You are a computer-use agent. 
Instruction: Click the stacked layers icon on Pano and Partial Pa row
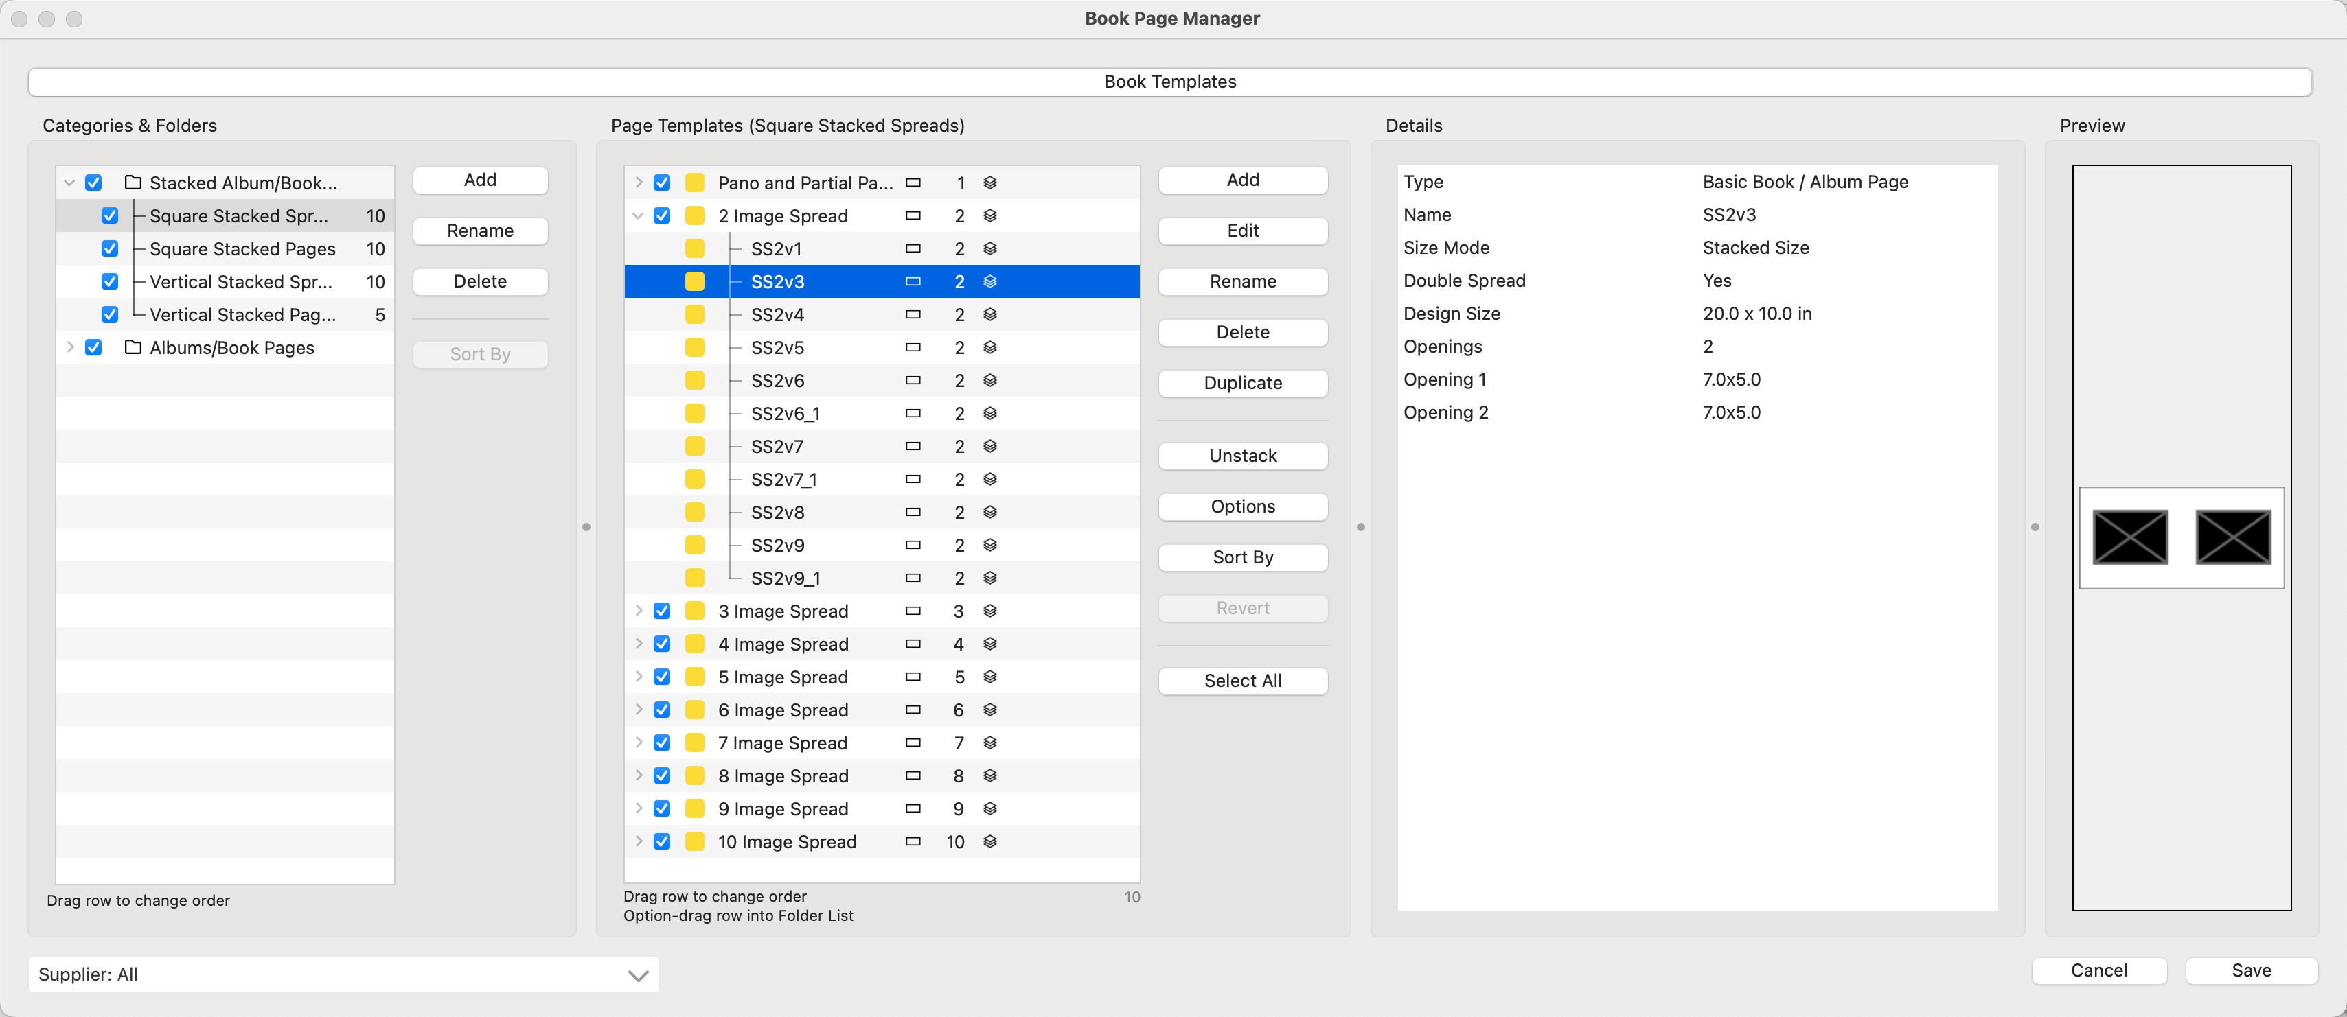tap(989, 182)
